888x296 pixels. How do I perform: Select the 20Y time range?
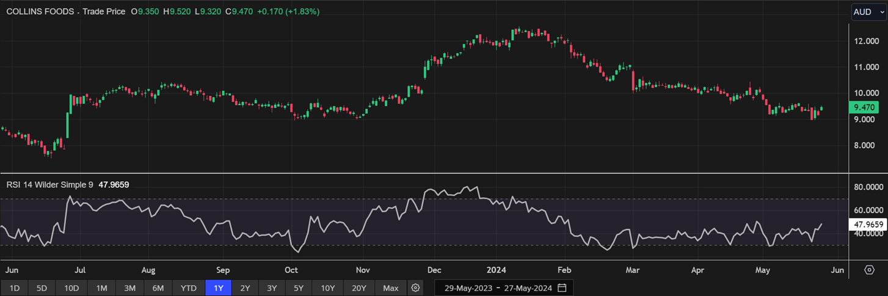[360, 288]
